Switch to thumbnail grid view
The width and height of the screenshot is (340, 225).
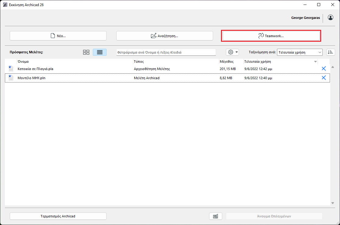pyautogui.click(x=86, y=52)
